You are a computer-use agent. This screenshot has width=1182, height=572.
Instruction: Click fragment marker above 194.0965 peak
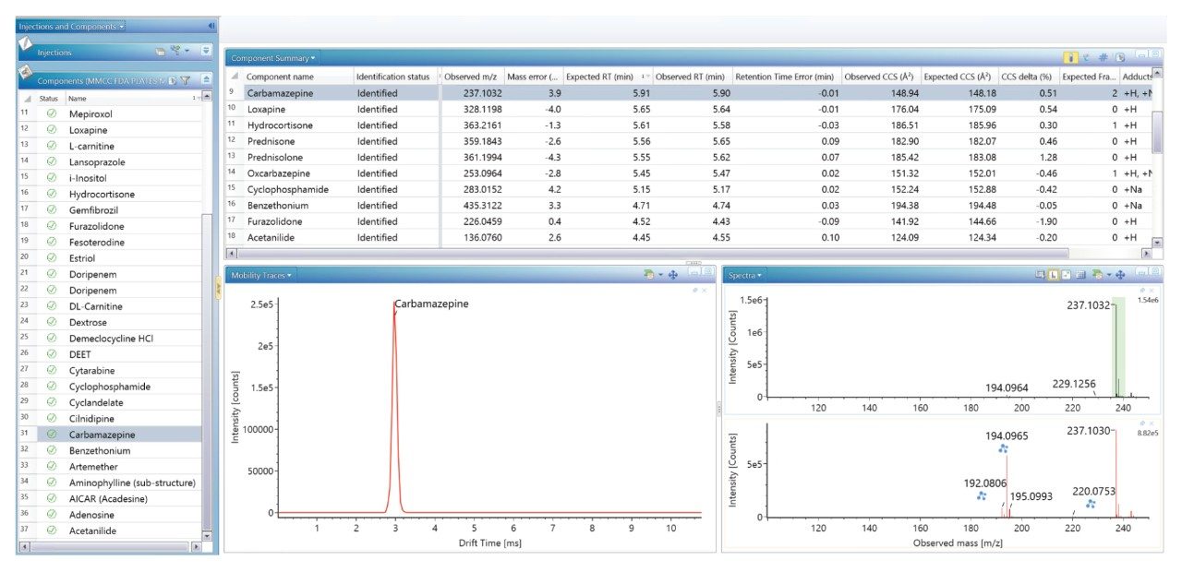[1002, 448]
